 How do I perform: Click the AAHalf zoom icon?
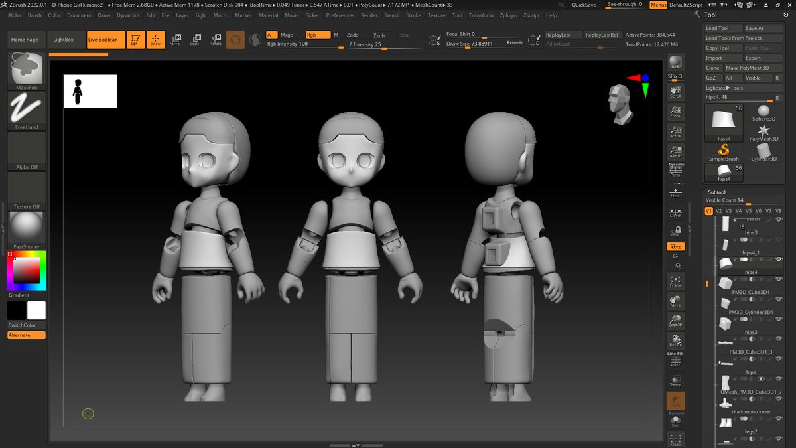[x=675, y=152]
